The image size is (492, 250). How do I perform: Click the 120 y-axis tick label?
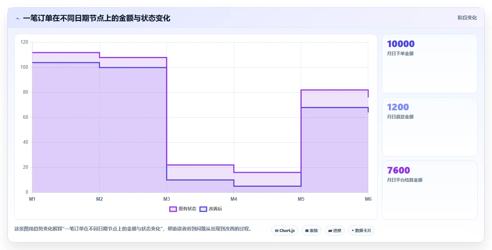point(24,42)
